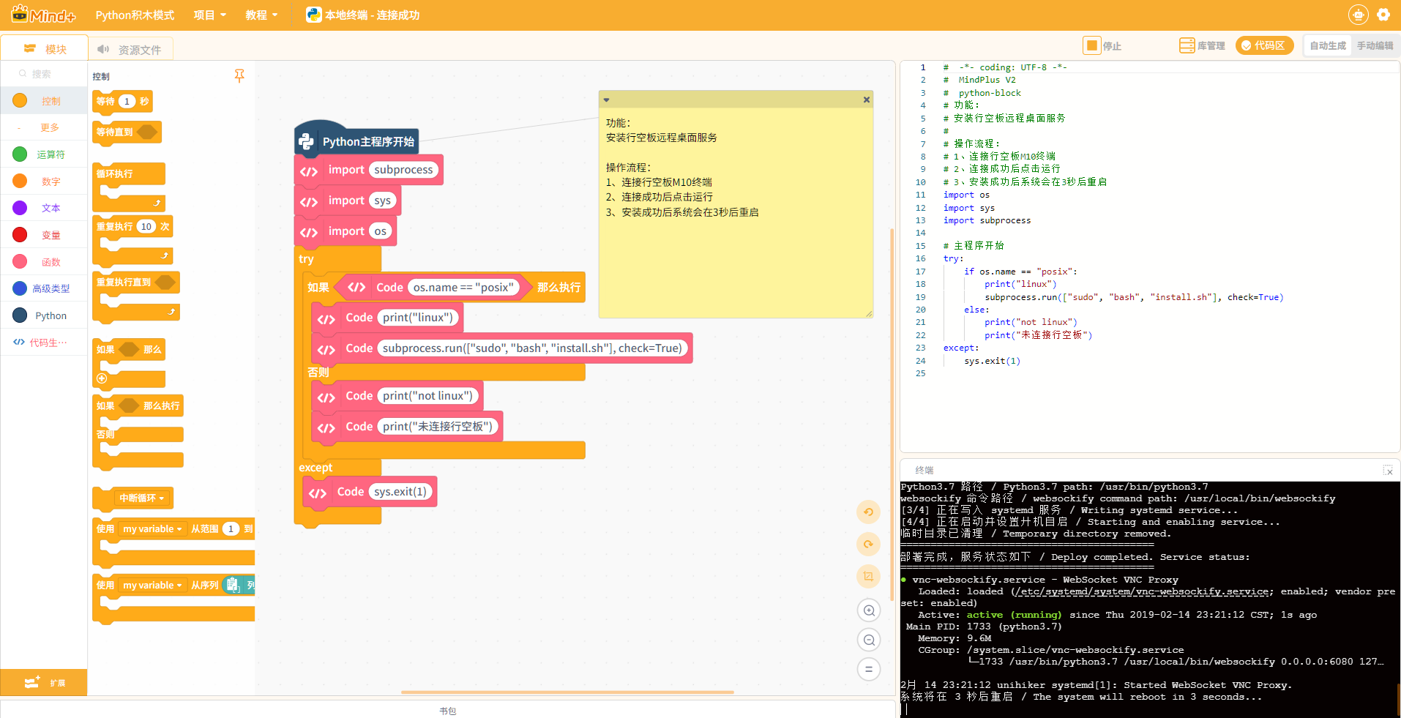Close the terminal panel with its corner icon
The height and width of the screenshot is (718, 1401).
[x=1388, y=471]
